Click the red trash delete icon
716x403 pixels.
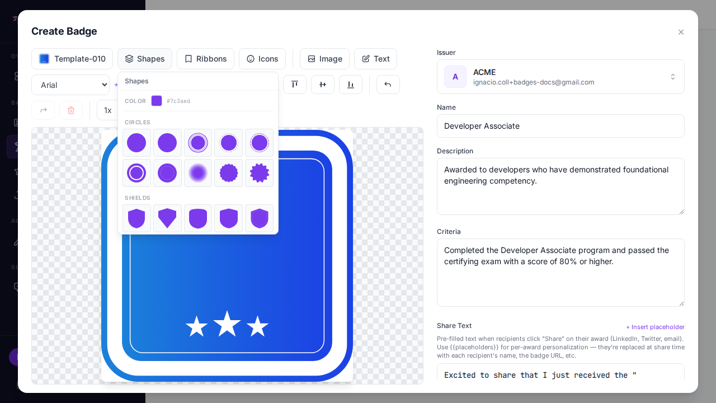[71, 110]
